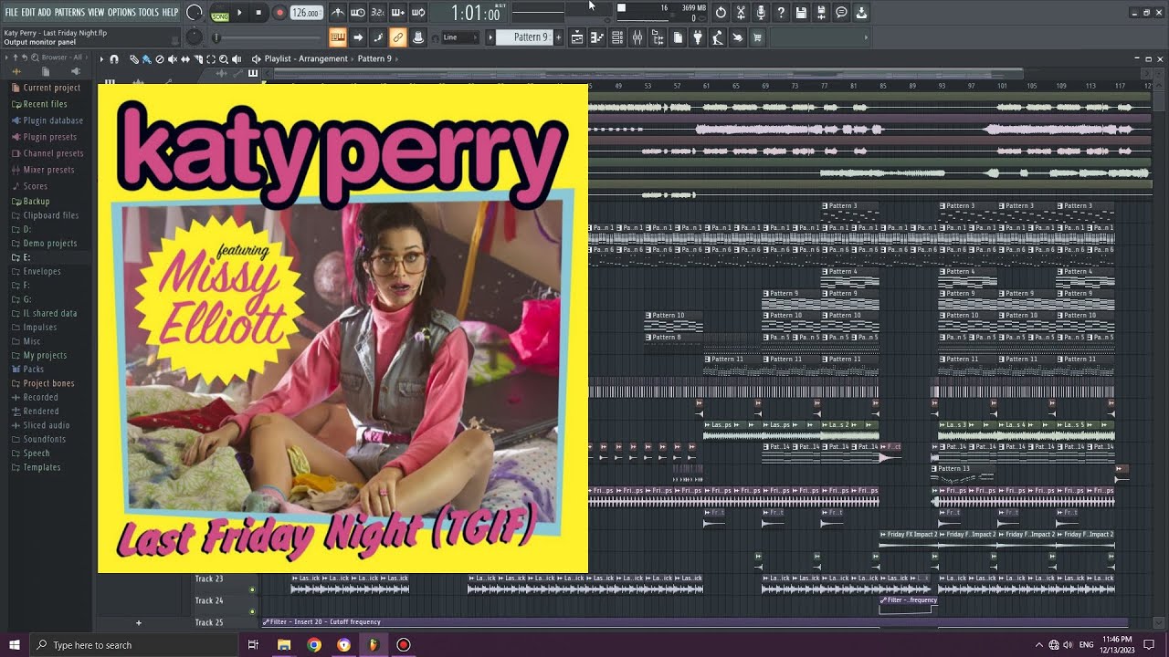Click the 126.000 tempo field
Screen dimensions: 1169x657
[x=306, y=13]
